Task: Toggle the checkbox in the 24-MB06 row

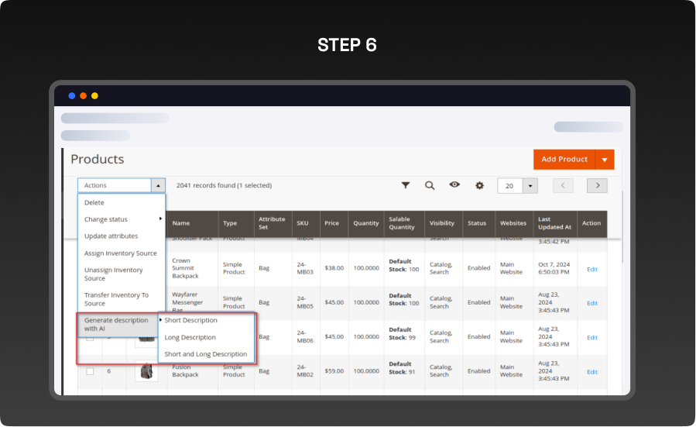Action: pyautogui.click(x=90, y=338)
